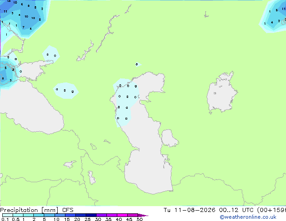
Task: Click the legend label '40'
Action: pos(119,219)
